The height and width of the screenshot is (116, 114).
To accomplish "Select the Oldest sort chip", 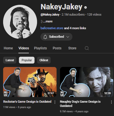I will [x=44, y=60].
